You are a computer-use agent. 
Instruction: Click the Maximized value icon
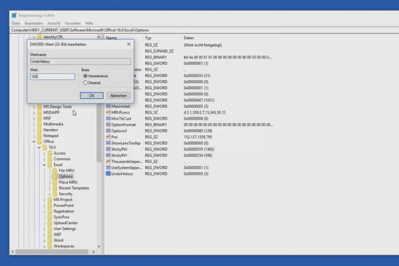tap(108, 106)
